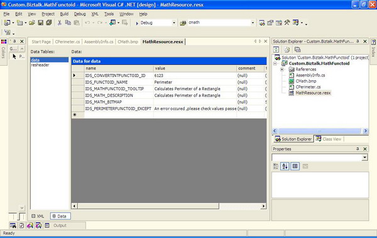The width and height of the screenshot is (377, 238).
Task: Click the Start debug play arrow icon
Action: click(137, 23)
